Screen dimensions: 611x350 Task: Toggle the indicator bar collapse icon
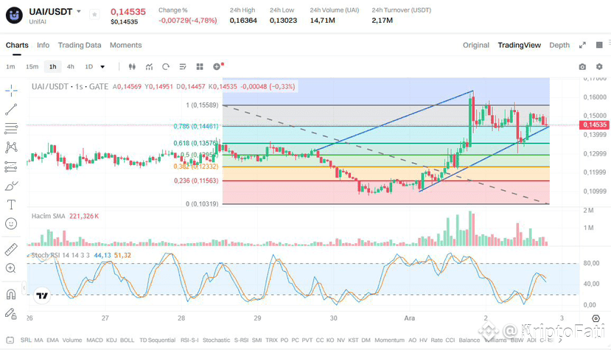10,340
